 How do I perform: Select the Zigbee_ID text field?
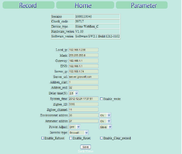(x=83, y=104)
